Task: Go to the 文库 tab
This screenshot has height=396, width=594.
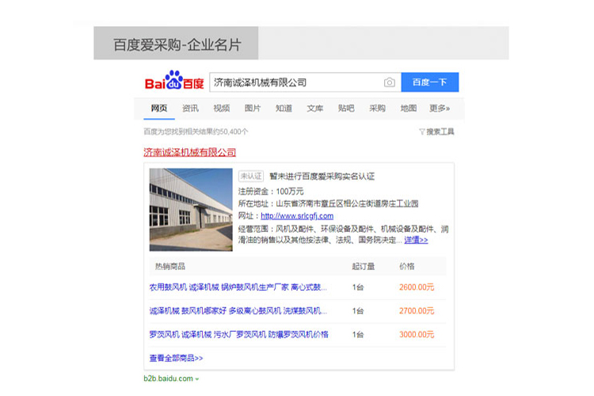Action: (x=314, y=109)
